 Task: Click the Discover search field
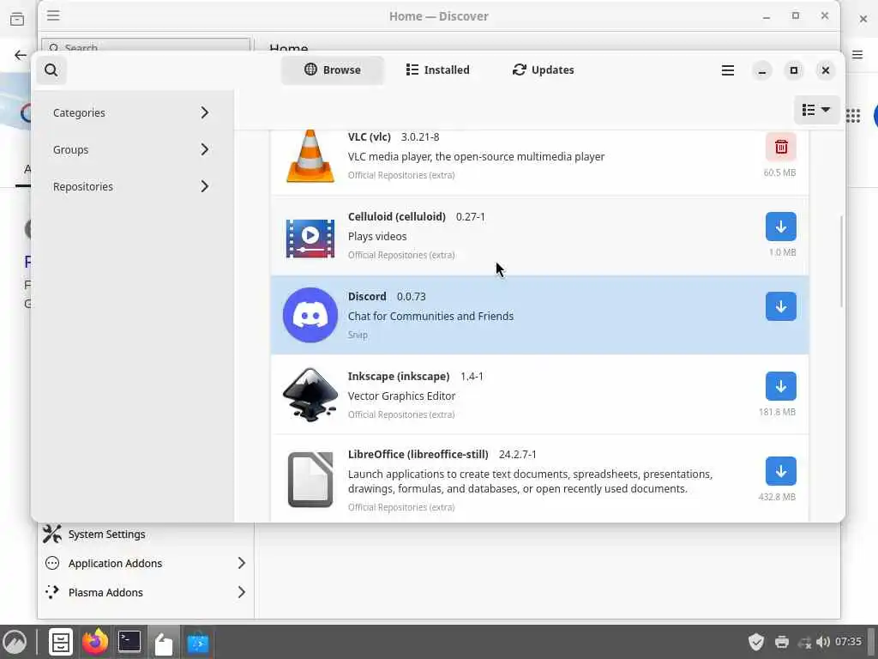pos(146,45)
